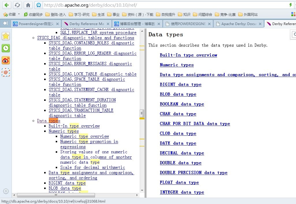Click the navigation pane vertical scrollbar thumb

pos(142,113)
